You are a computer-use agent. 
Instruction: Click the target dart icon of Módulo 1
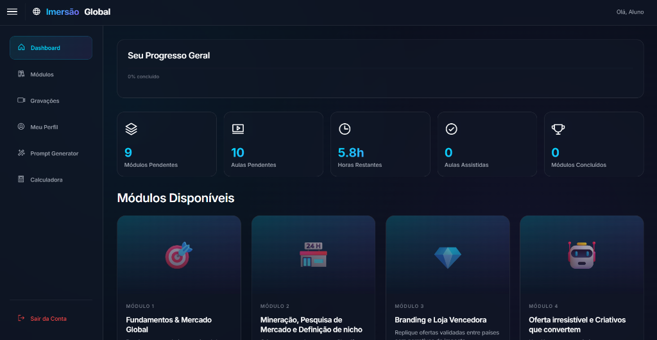point(179,255)
